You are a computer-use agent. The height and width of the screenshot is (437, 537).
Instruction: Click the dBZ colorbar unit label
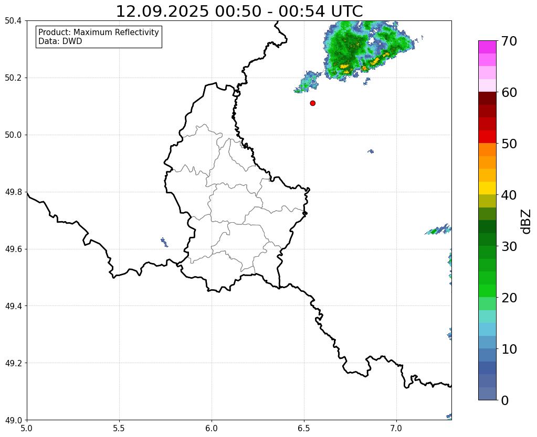tap(527, 221)
